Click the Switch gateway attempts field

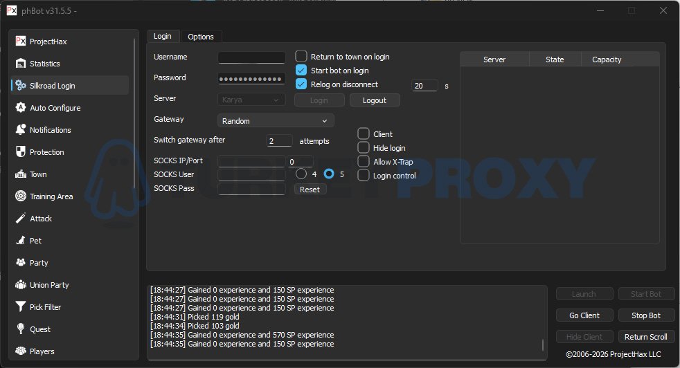tap(279, 141)
